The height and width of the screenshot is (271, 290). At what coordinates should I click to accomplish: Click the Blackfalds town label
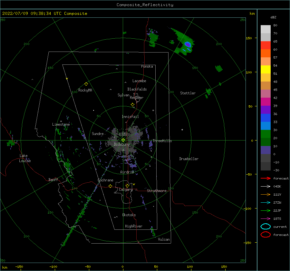tap(137, 89)
